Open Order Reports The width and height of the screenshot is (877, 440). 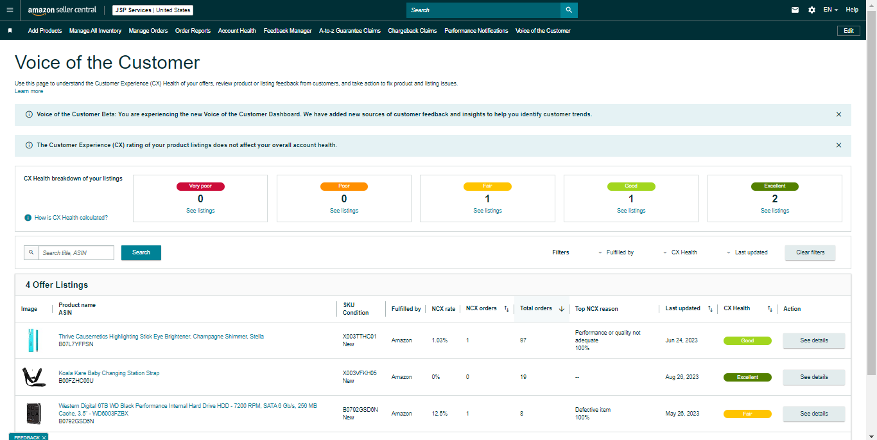[193, 30]
